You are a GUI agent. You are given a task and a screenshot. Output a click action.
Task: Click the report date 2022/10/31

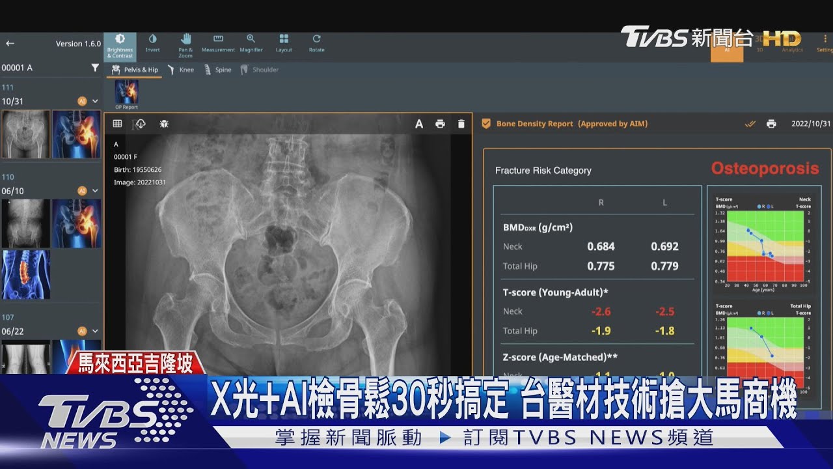(811, 124)
